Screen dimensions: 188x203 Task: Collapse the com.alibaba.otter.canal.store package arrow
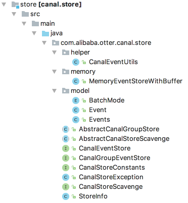[x=44, y=43]
